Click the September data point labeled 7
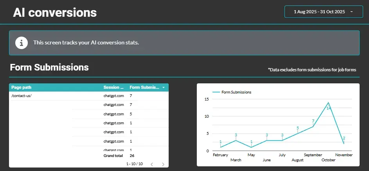 pos(313,127)
